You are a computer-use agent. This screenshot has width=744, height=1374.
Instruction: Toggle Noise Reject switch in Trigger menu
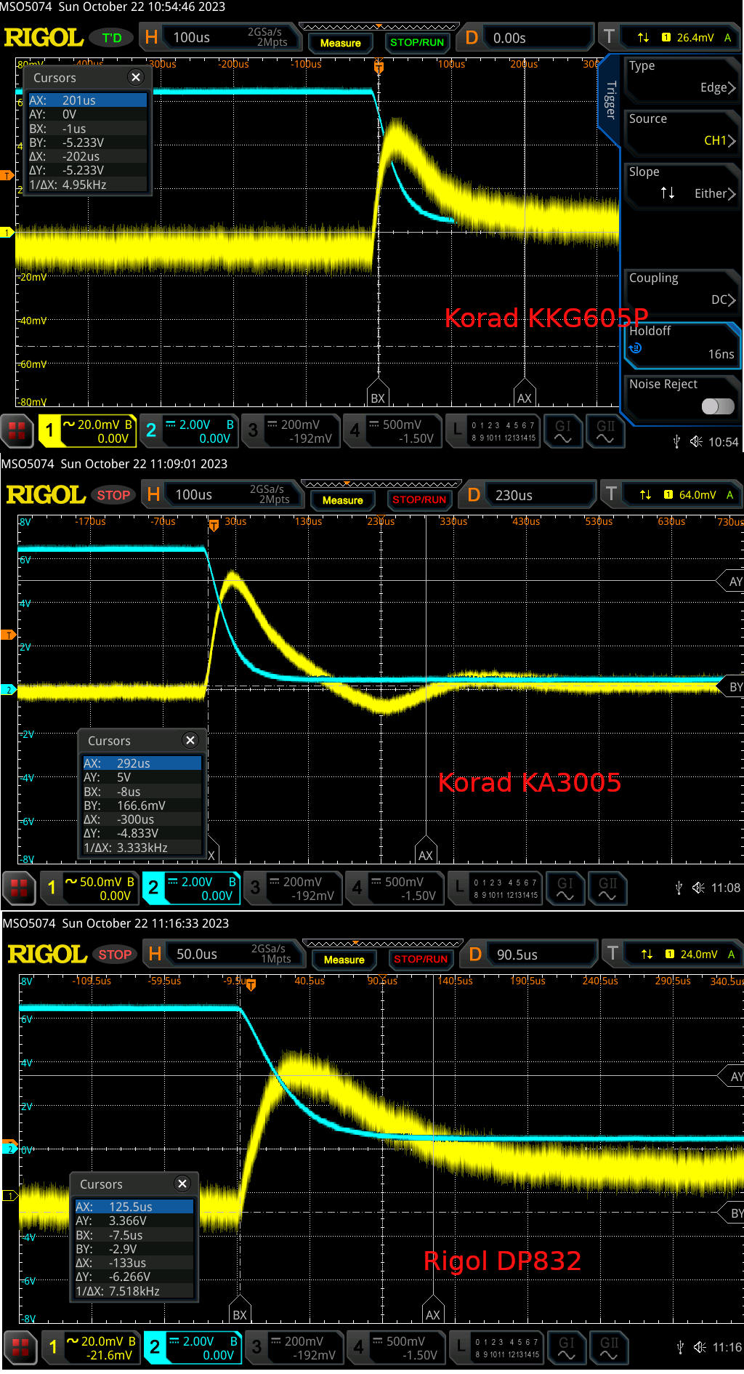click(718, 406)
